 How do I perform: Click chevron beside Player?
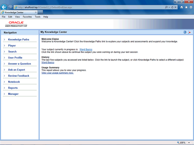pyautogui.click(x=4, y=46)
